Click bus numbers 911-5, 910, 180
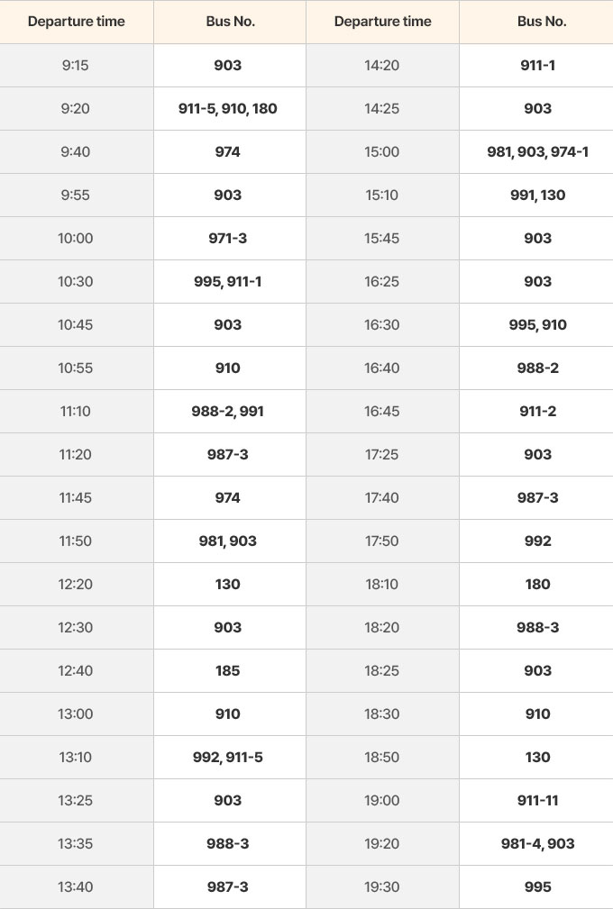The width and height of the screenshot is (613, 909). point(228,108)
